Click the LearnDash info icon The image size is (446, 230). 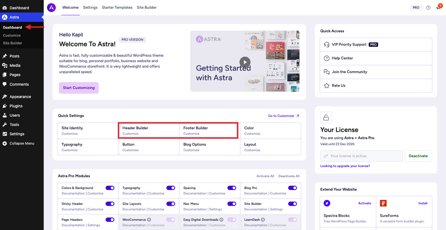(x=263, y=220)
